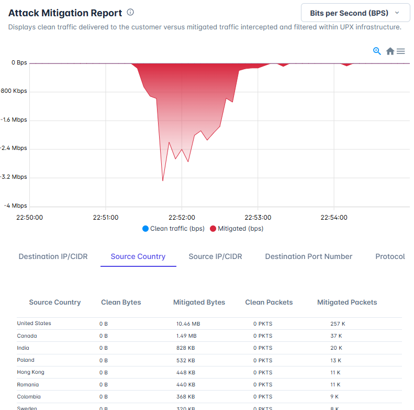
Task: Click the Clean Packets column header
Action: 269,302
